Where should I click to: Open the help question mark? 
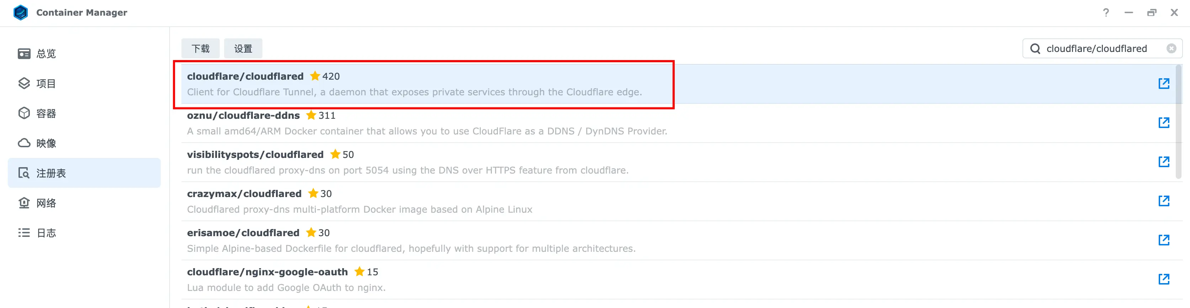coord(1105,12)
